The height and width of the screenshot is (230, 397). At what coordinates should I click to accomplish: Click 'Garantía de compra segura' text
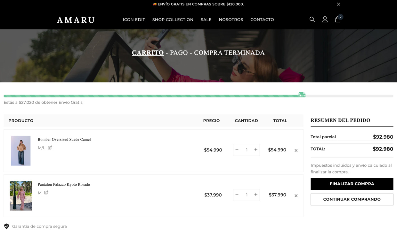tap(39, 226)
